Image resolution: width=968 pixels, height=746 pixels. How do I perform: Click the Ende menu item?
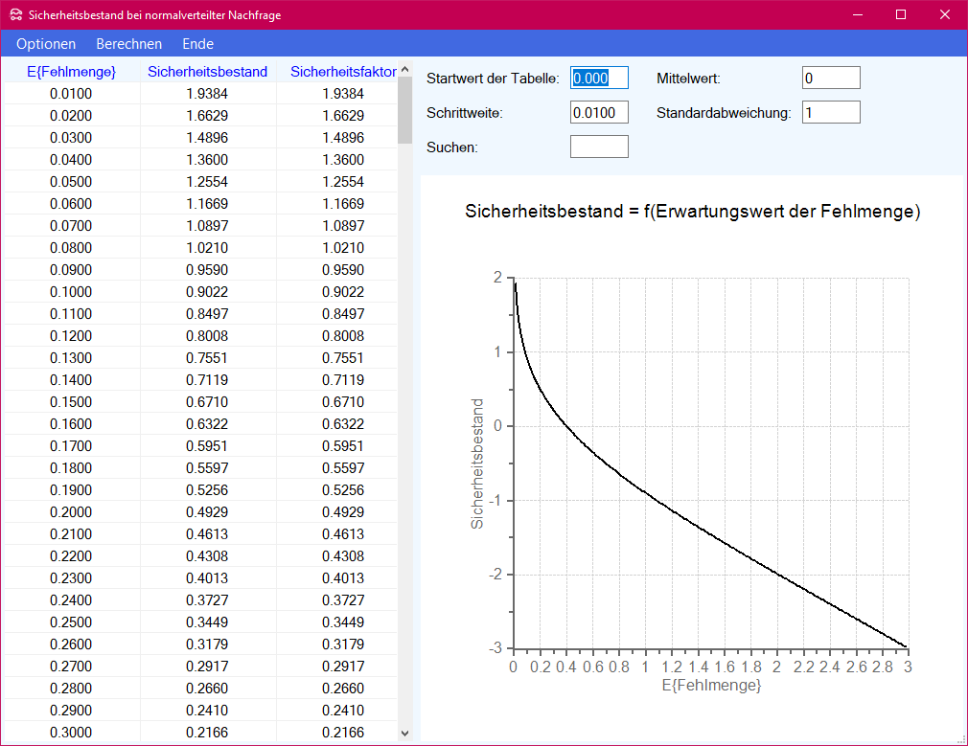[x=197, y=44]
